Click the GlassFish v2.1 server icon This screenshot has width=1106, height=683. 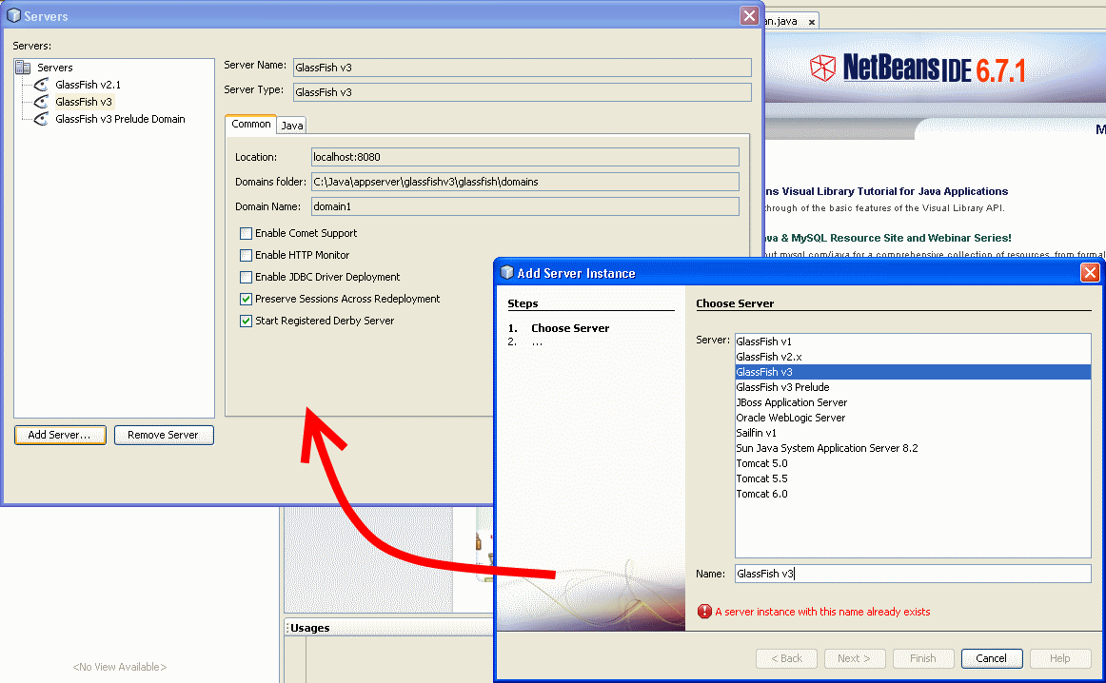[40, 84]
